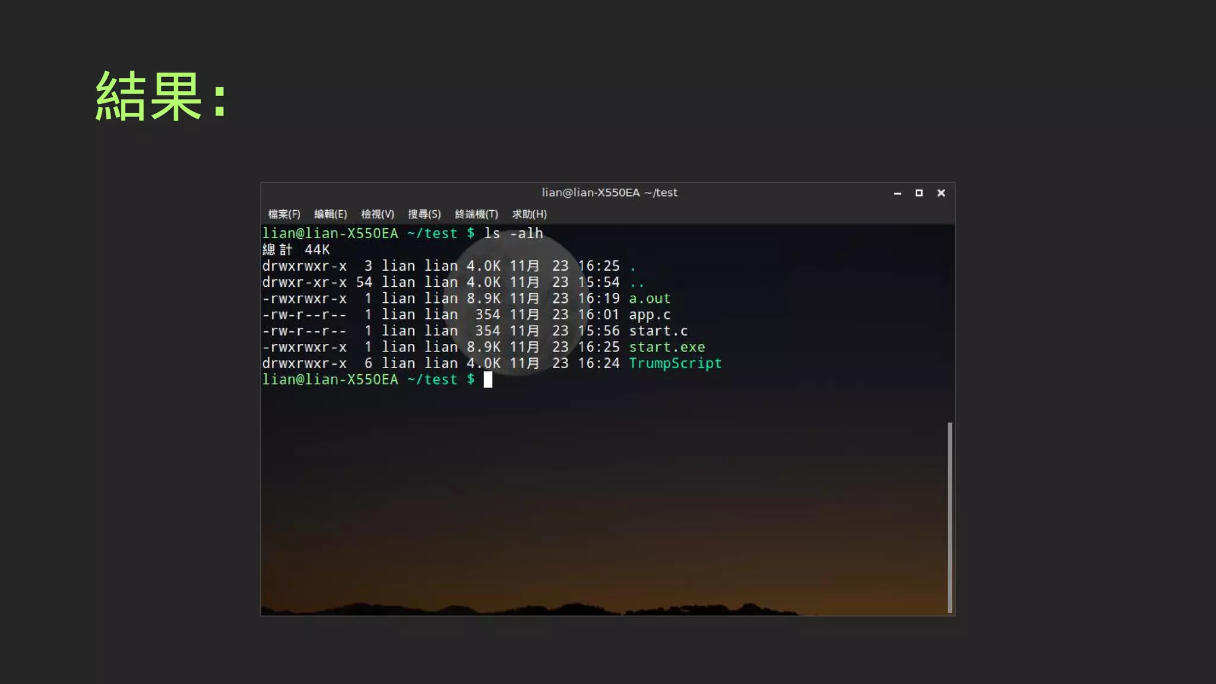Open the 終端機(T) menu
This screenshot has width=1216, height=684.
476,214
